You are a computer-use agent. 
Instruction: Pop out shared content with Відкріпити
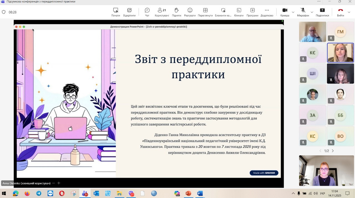pyautogui.click(x=129, y=12)
